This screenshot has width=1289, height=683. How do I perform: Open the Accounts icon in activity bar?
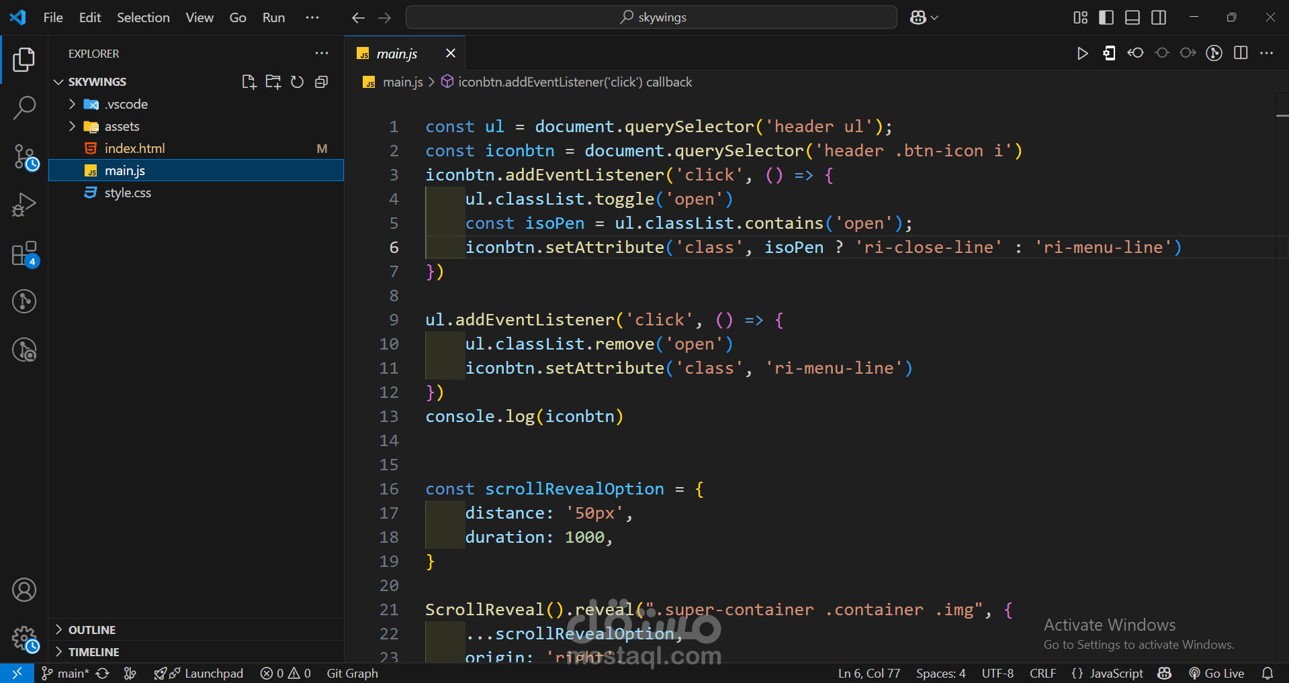[x=24, y=590]
